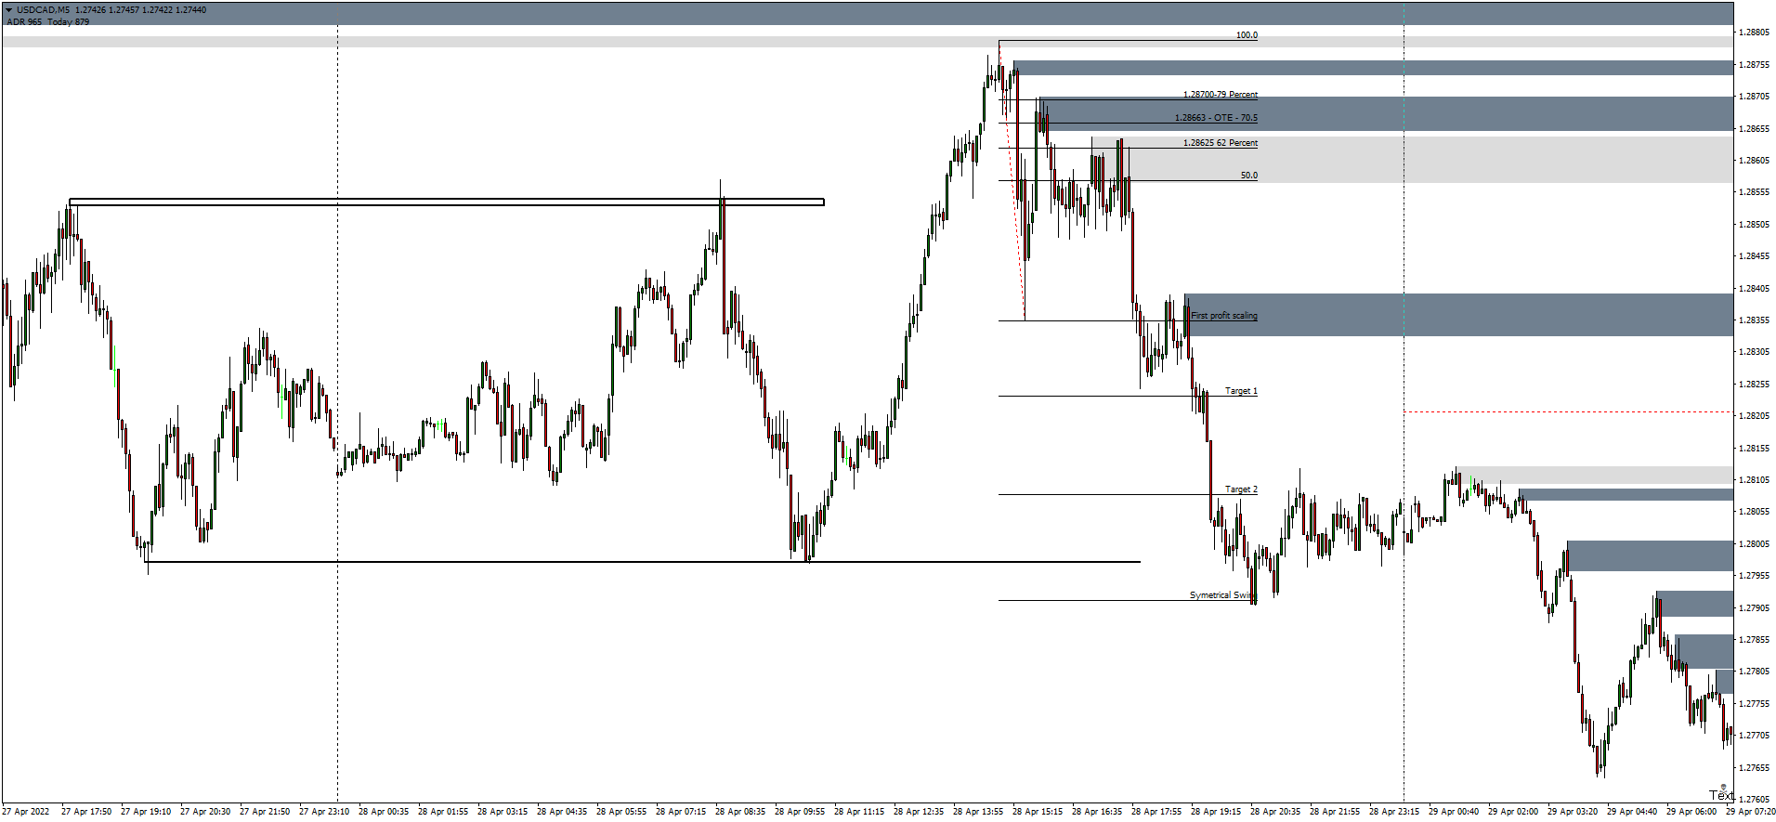
Task: Click the 1.28805 price on the scale
Action: [1755, 33]
